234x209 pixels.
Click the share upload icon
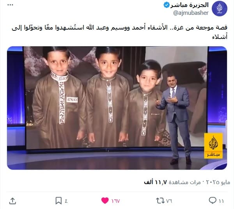click(12, 201)
